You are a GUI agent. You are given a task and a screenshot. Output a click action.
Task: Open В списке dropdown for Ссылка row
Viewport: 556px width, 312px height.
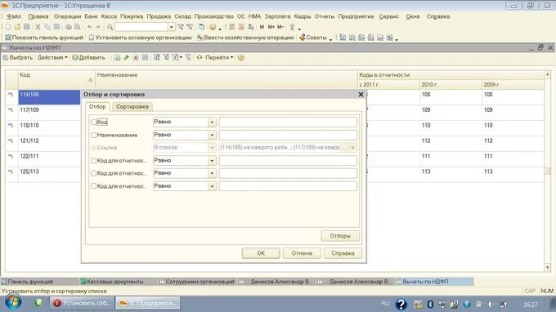point(212,148)
